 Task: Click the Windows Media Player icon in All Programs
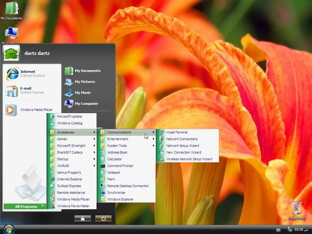[x=52, y=199]
